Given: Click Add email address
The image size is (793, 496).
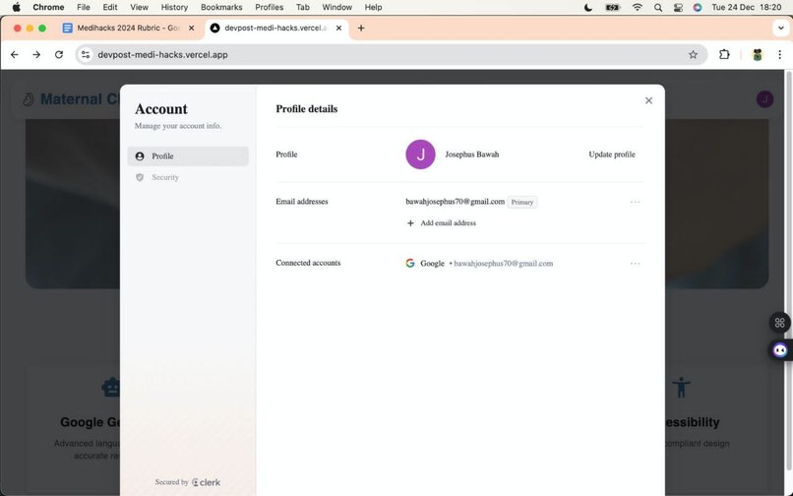Looking at the screenshot, I should coord(442,222).
